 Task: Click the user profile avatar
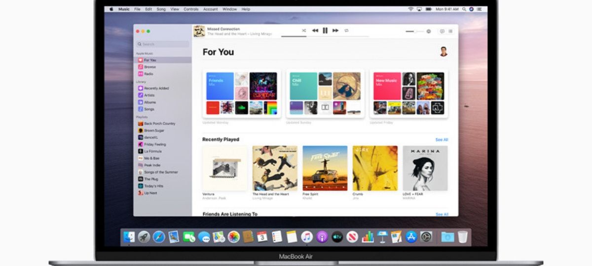(444, 52)
